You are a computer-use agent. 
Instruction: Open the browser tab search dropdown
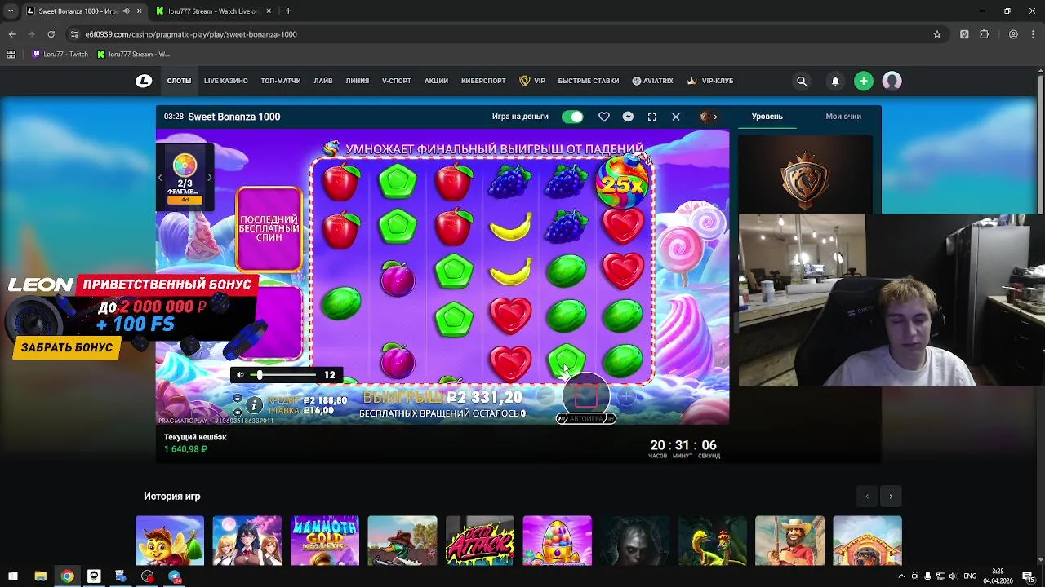(x=10, y=11)
